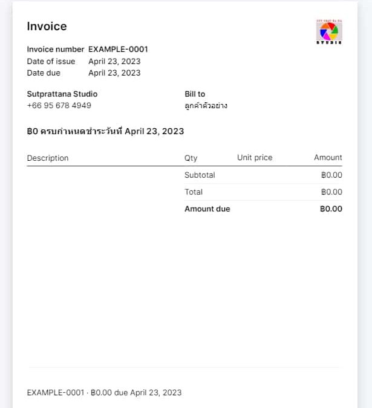Screen dimensions: 372x408
Task: Click the Bill to label
Action: coord(195,94)
